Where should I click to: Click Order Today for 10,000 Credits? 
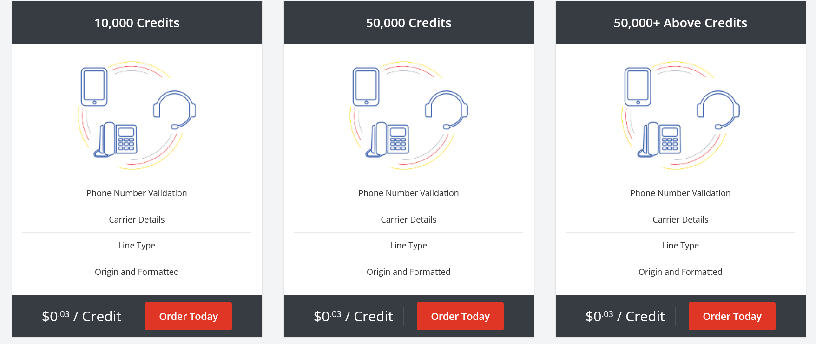188,316
